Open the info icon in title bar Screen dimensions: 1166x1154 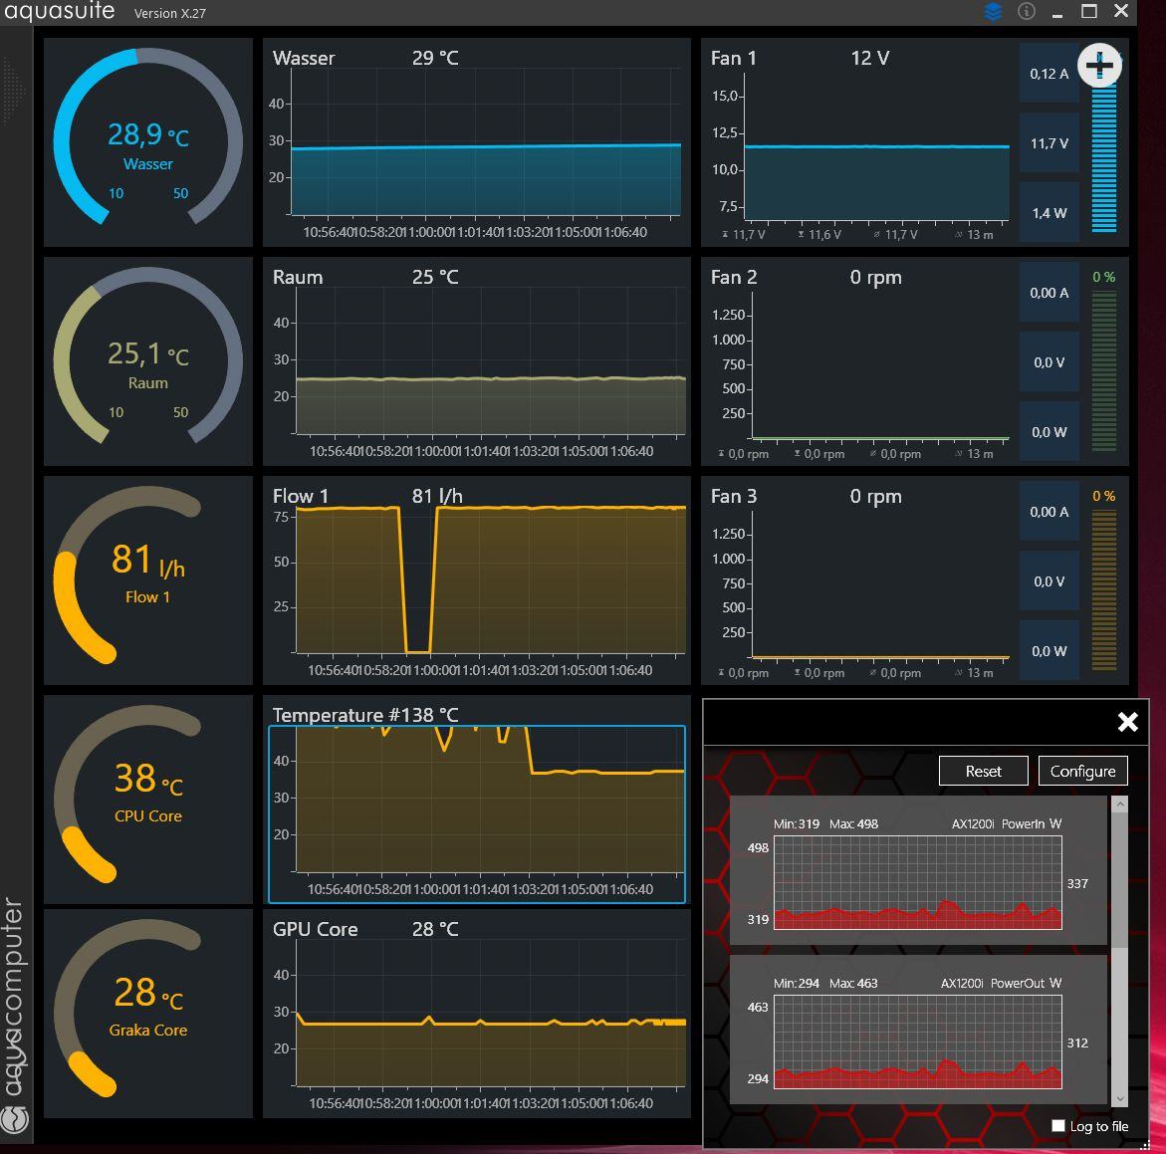click(1027, 11)
